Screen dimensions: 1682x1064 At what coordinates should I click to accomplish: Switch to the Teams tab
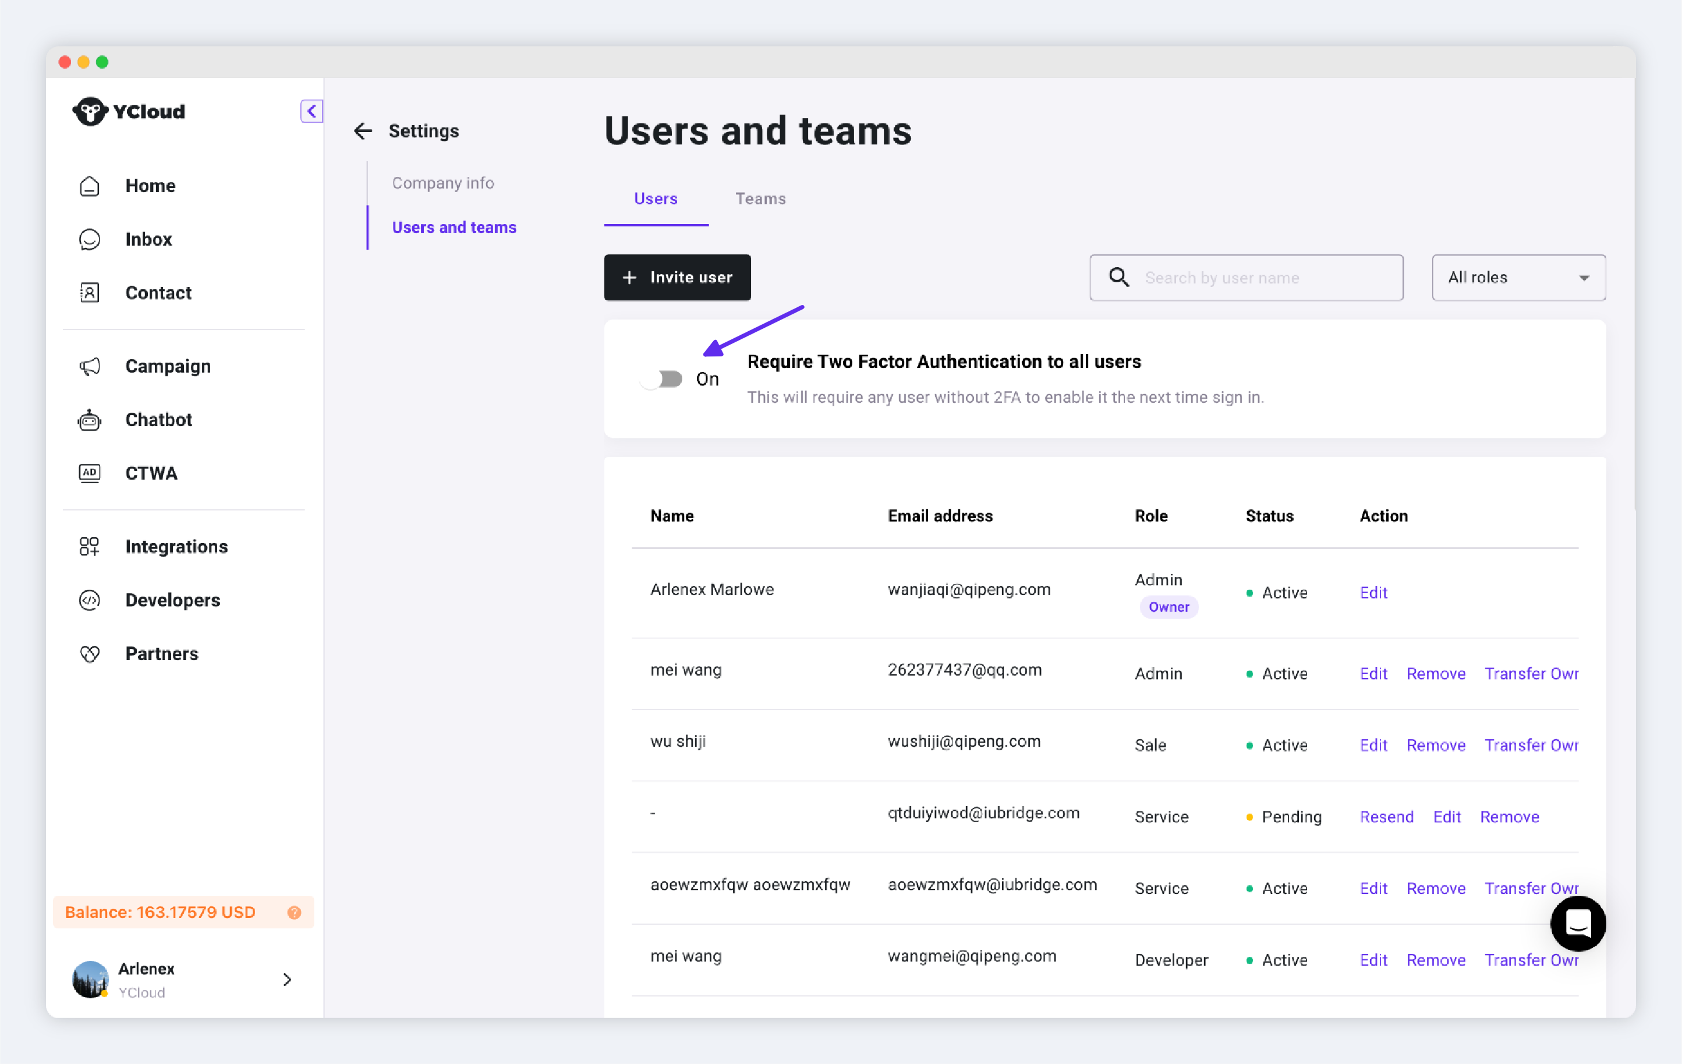click(x=760, y=199)
